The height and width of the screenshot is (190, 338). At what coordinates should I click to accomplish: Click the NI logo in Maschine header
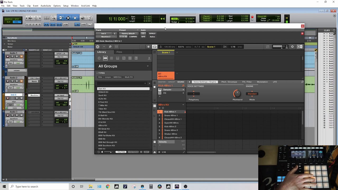300,47
